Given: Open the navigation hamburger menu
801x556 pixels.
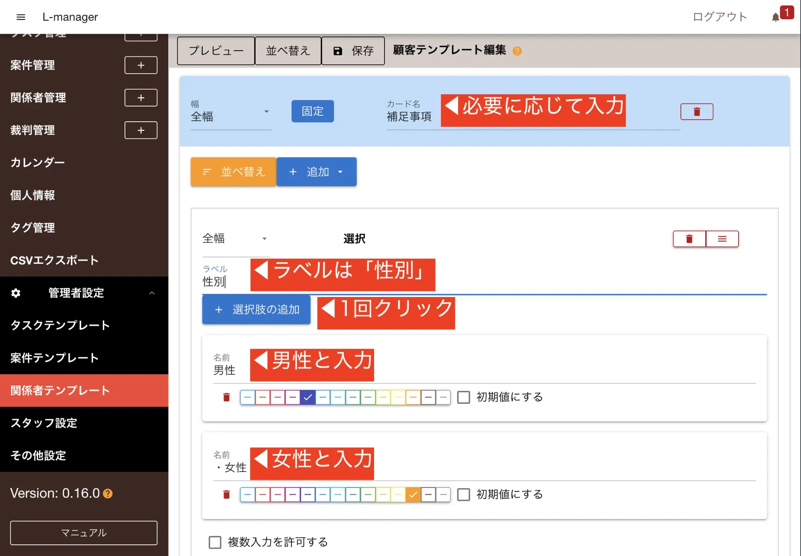Looking at the screenshot, I should tap(20, 17).
